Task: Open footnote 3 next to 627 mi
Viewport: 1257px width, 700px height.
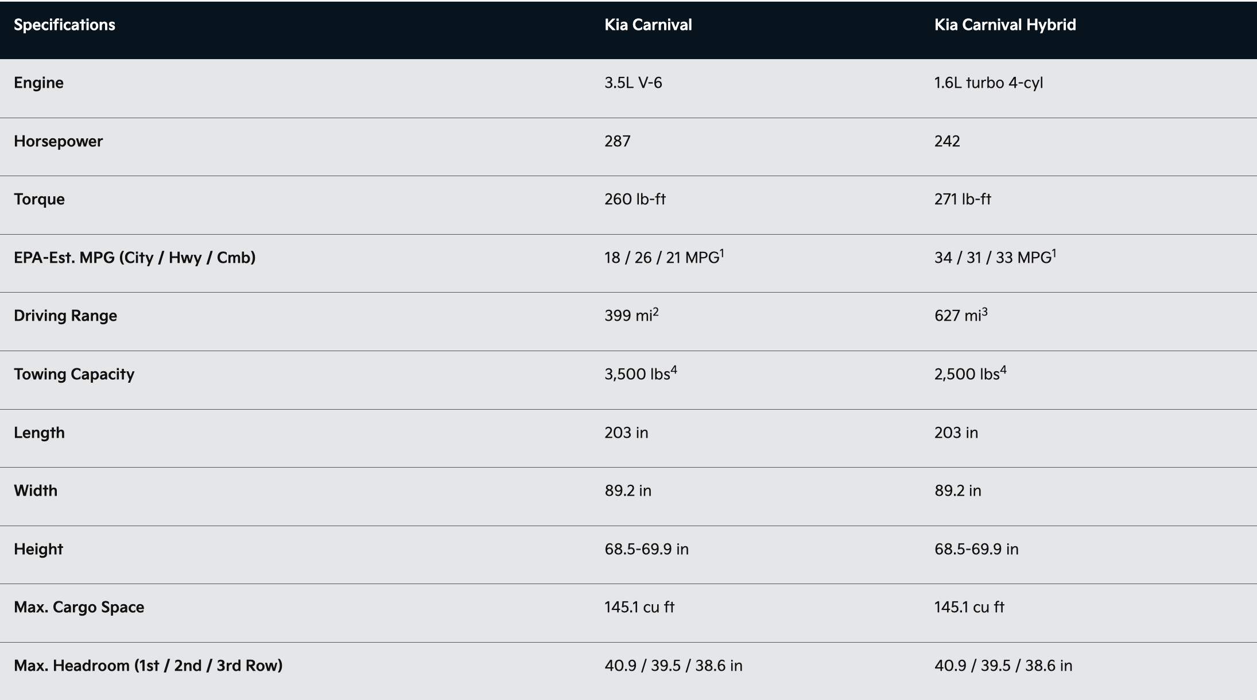Action: click(x=985, y=312)
